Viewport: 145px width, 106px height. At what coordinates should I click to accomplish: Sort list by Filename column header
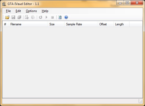pos(28,24)
